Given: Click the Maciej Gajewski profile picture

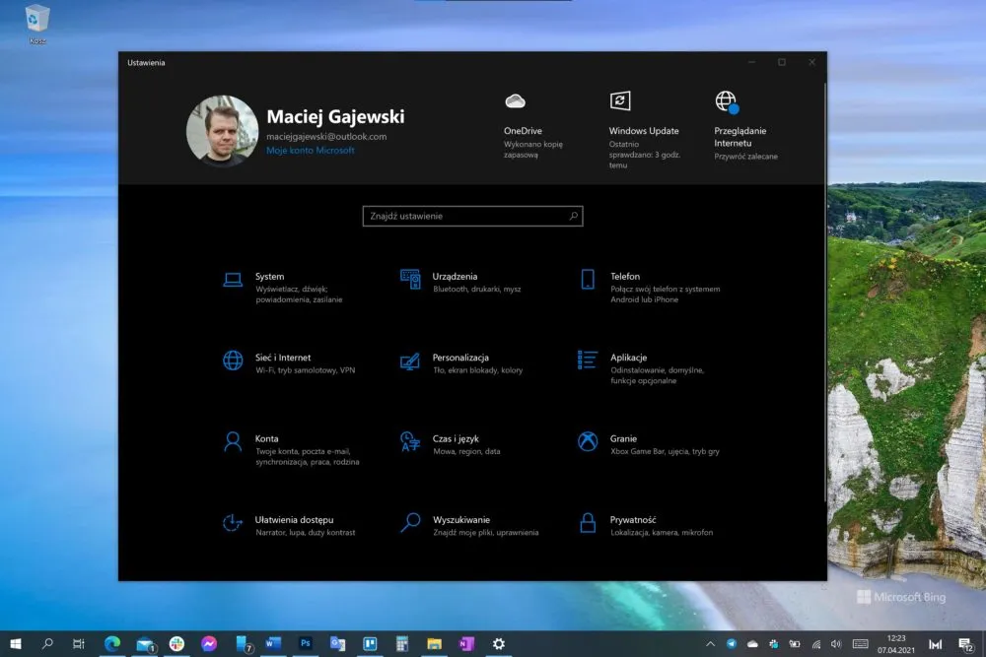Looking at the screenshot, I should [222, 131].
